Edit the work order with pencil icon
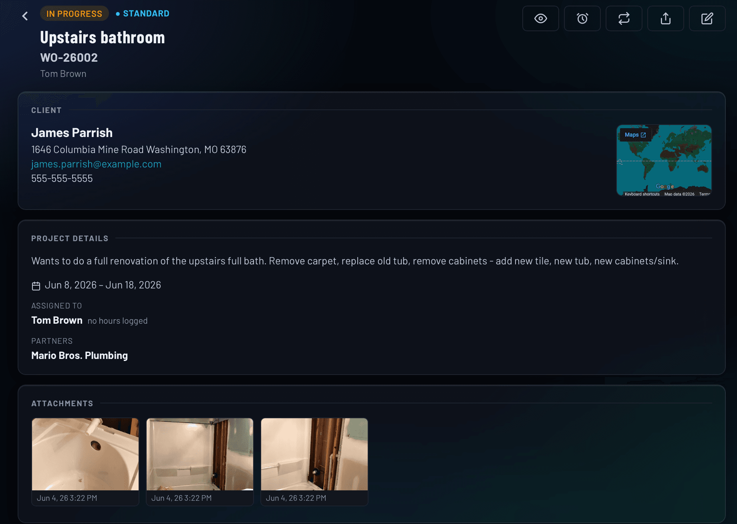Viewport: 737px width, 524px height. point(707,18)
